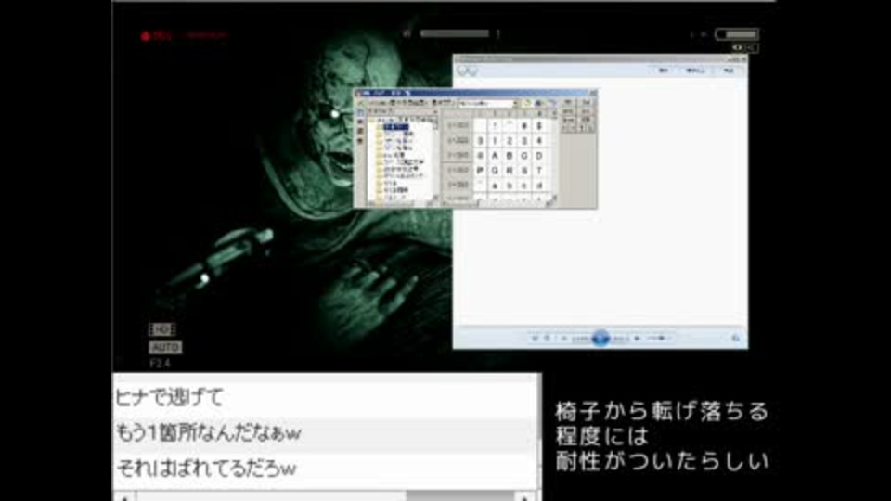Select character S in IME Pad grid

[523, 171]
